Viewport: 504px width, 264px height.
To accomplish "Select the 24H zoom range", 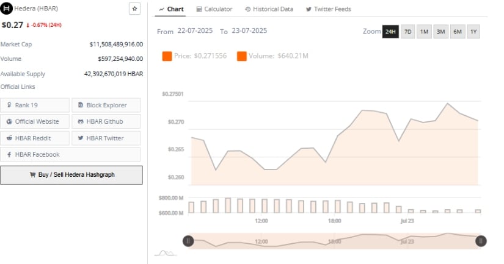I will click(x=390, y=32).
